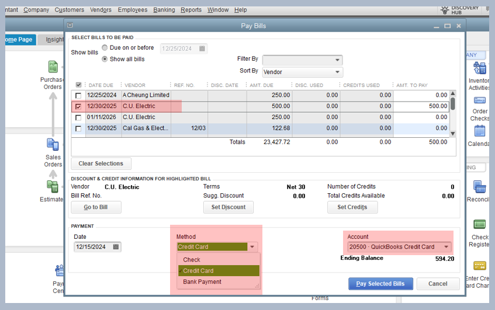Open the Pay Bills window system menu icon

tap(70, 25)
